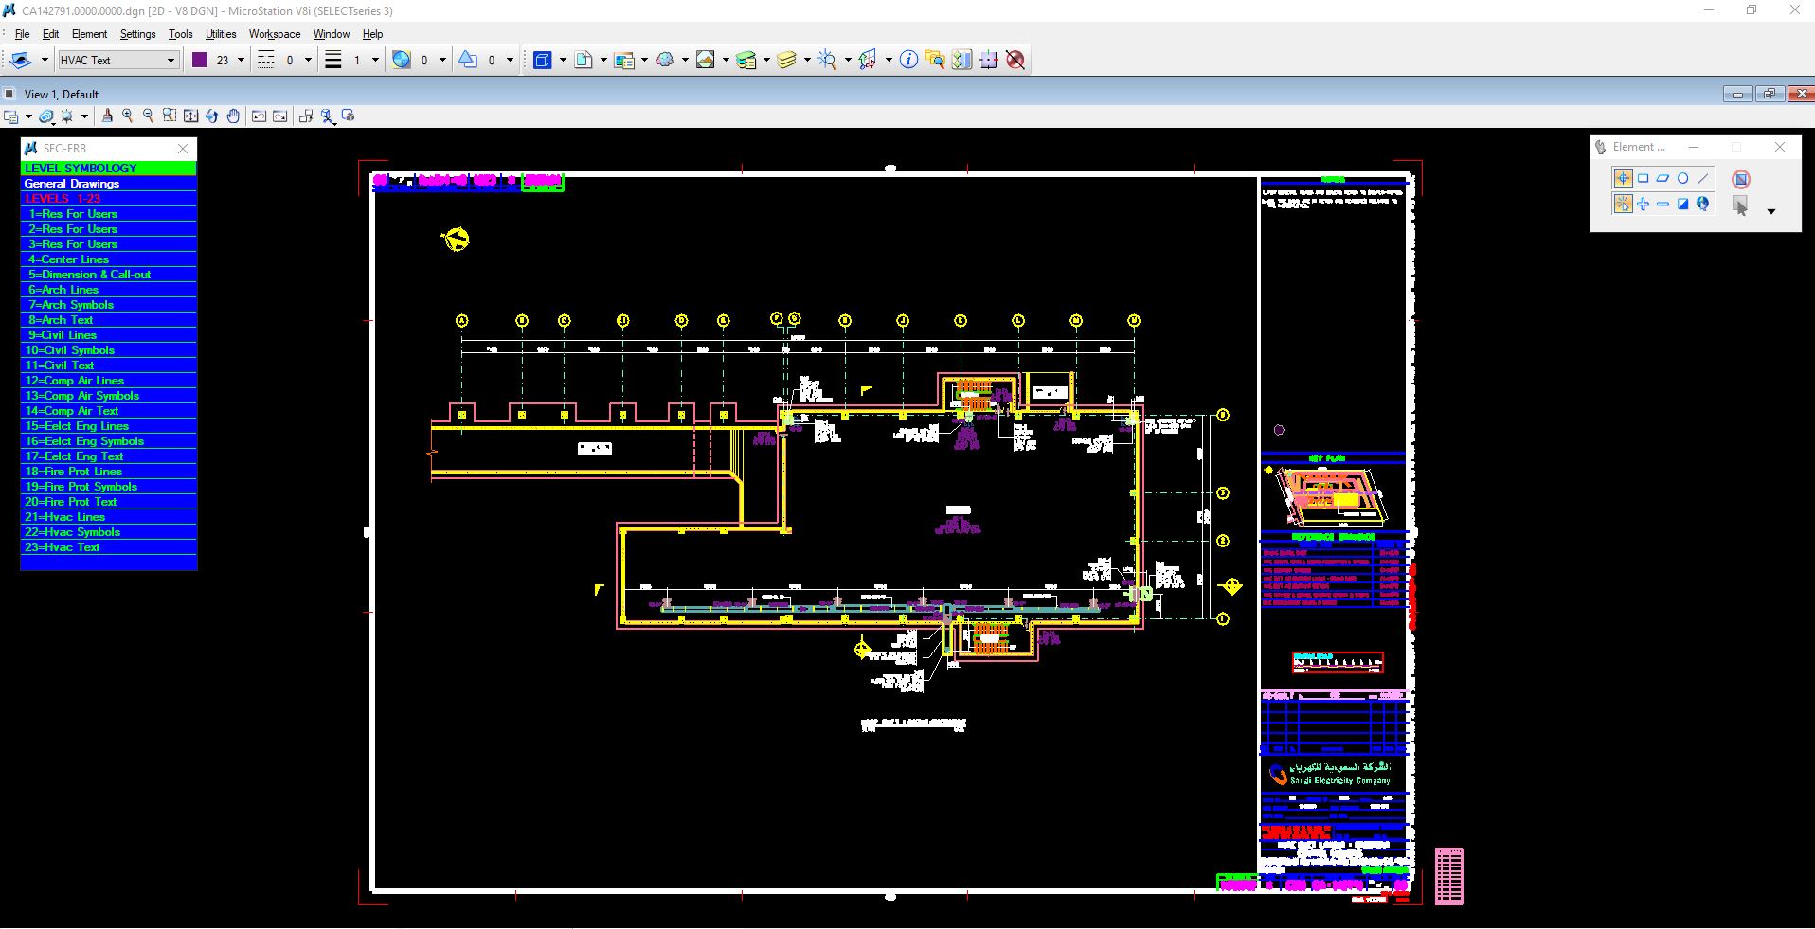Click the purple active color swatch
1815x929 pixels.
(x=200, y=60)
